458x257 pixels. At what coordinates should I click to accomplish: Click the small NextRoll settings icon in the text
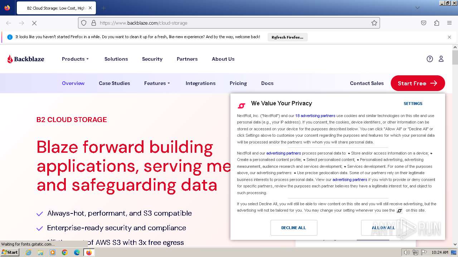coord(400,211)
